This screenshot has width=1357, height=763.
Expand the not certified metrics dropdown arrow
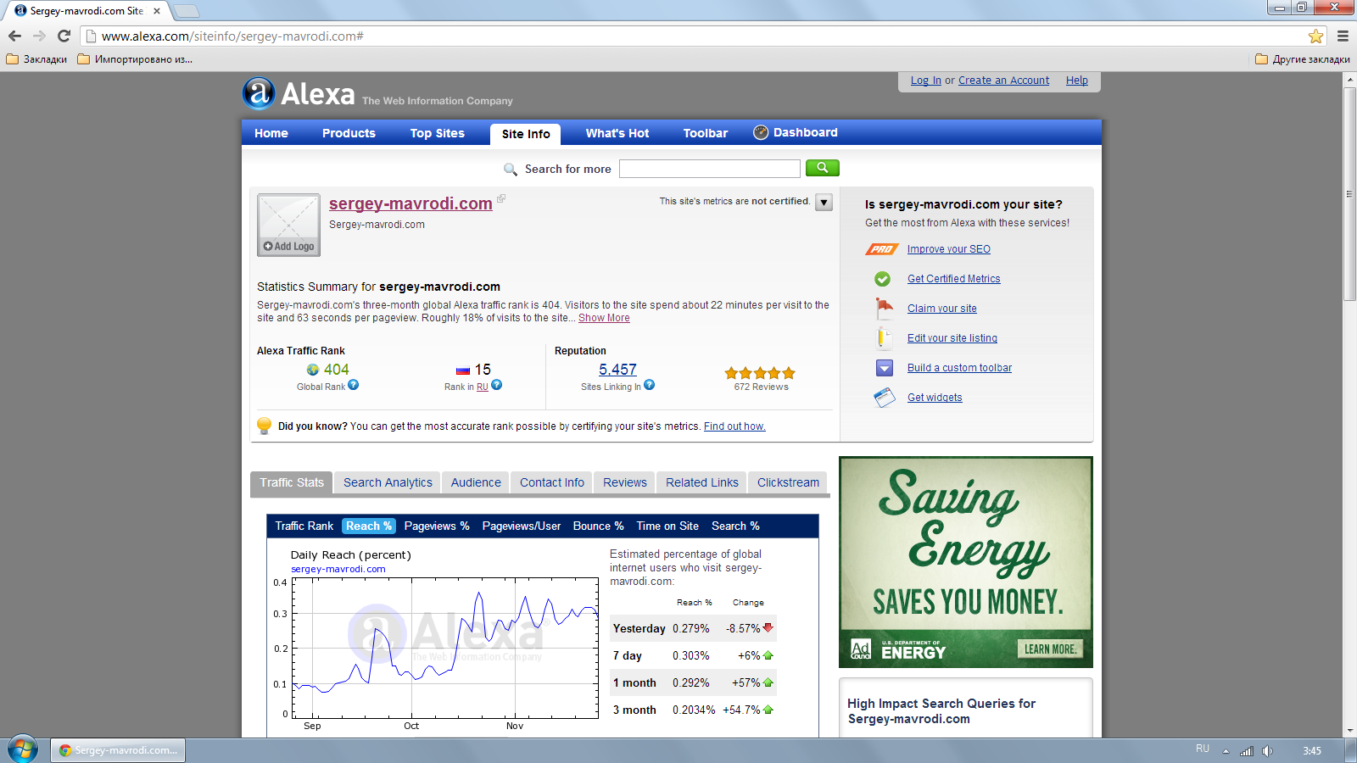pyautogui.click(x=824, y=203)
